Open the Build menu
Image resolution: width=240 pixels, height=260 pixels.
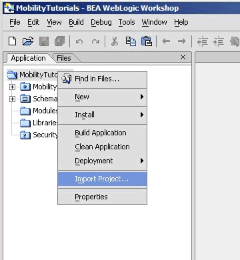(76, 22)
